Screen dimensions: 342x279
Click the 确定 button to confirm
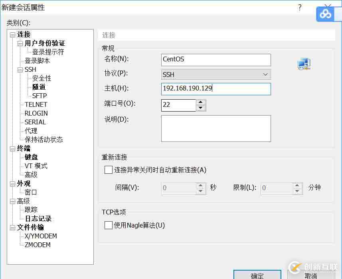click(257, 275)
